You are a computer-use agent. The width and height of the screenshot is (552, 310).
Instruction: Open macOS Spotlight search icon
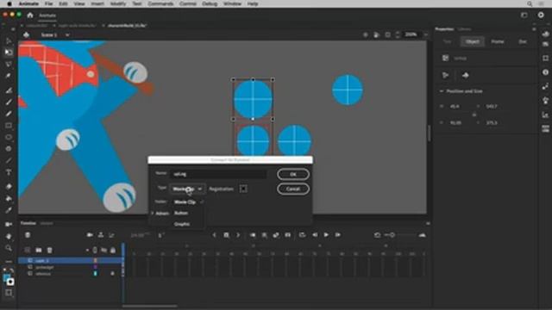[530, 3]
